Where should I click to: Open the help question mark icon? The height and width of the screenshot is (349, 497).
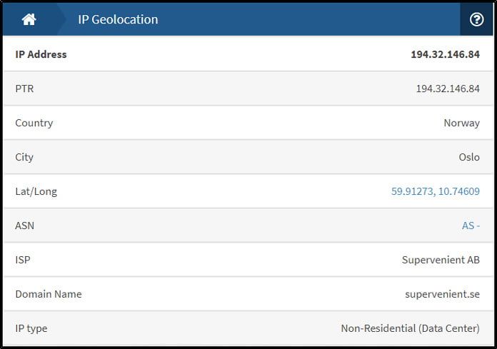[476, 19]
